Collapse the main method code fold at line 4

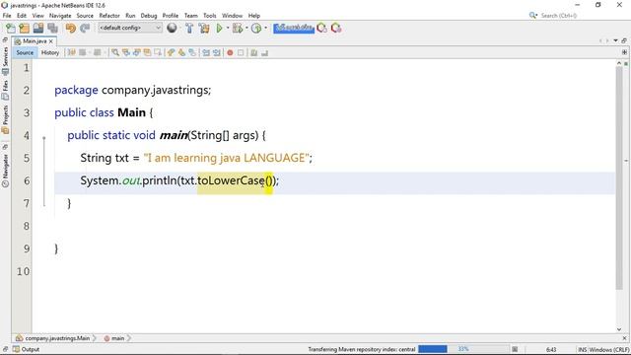click(44, 138)
